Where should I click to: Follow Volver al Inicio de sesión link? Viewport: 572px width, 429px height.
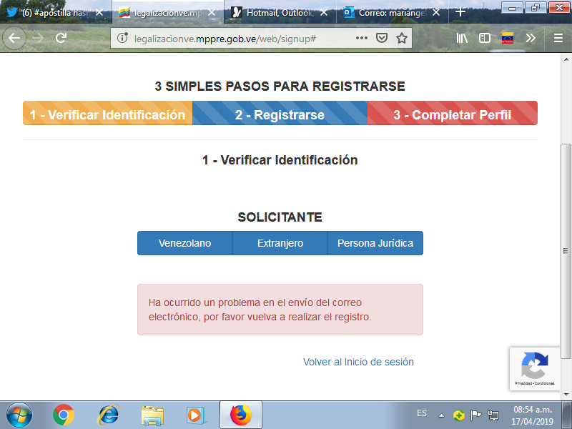[358, 362]
